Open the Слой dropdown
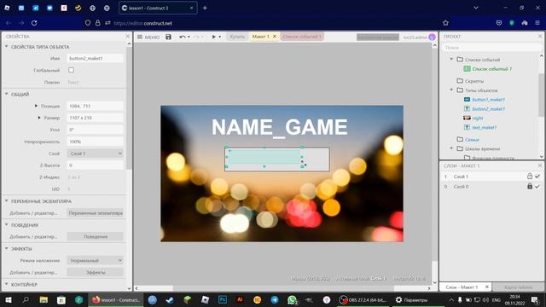The width and height of the screenshot is (546, 307). point(95,153)
